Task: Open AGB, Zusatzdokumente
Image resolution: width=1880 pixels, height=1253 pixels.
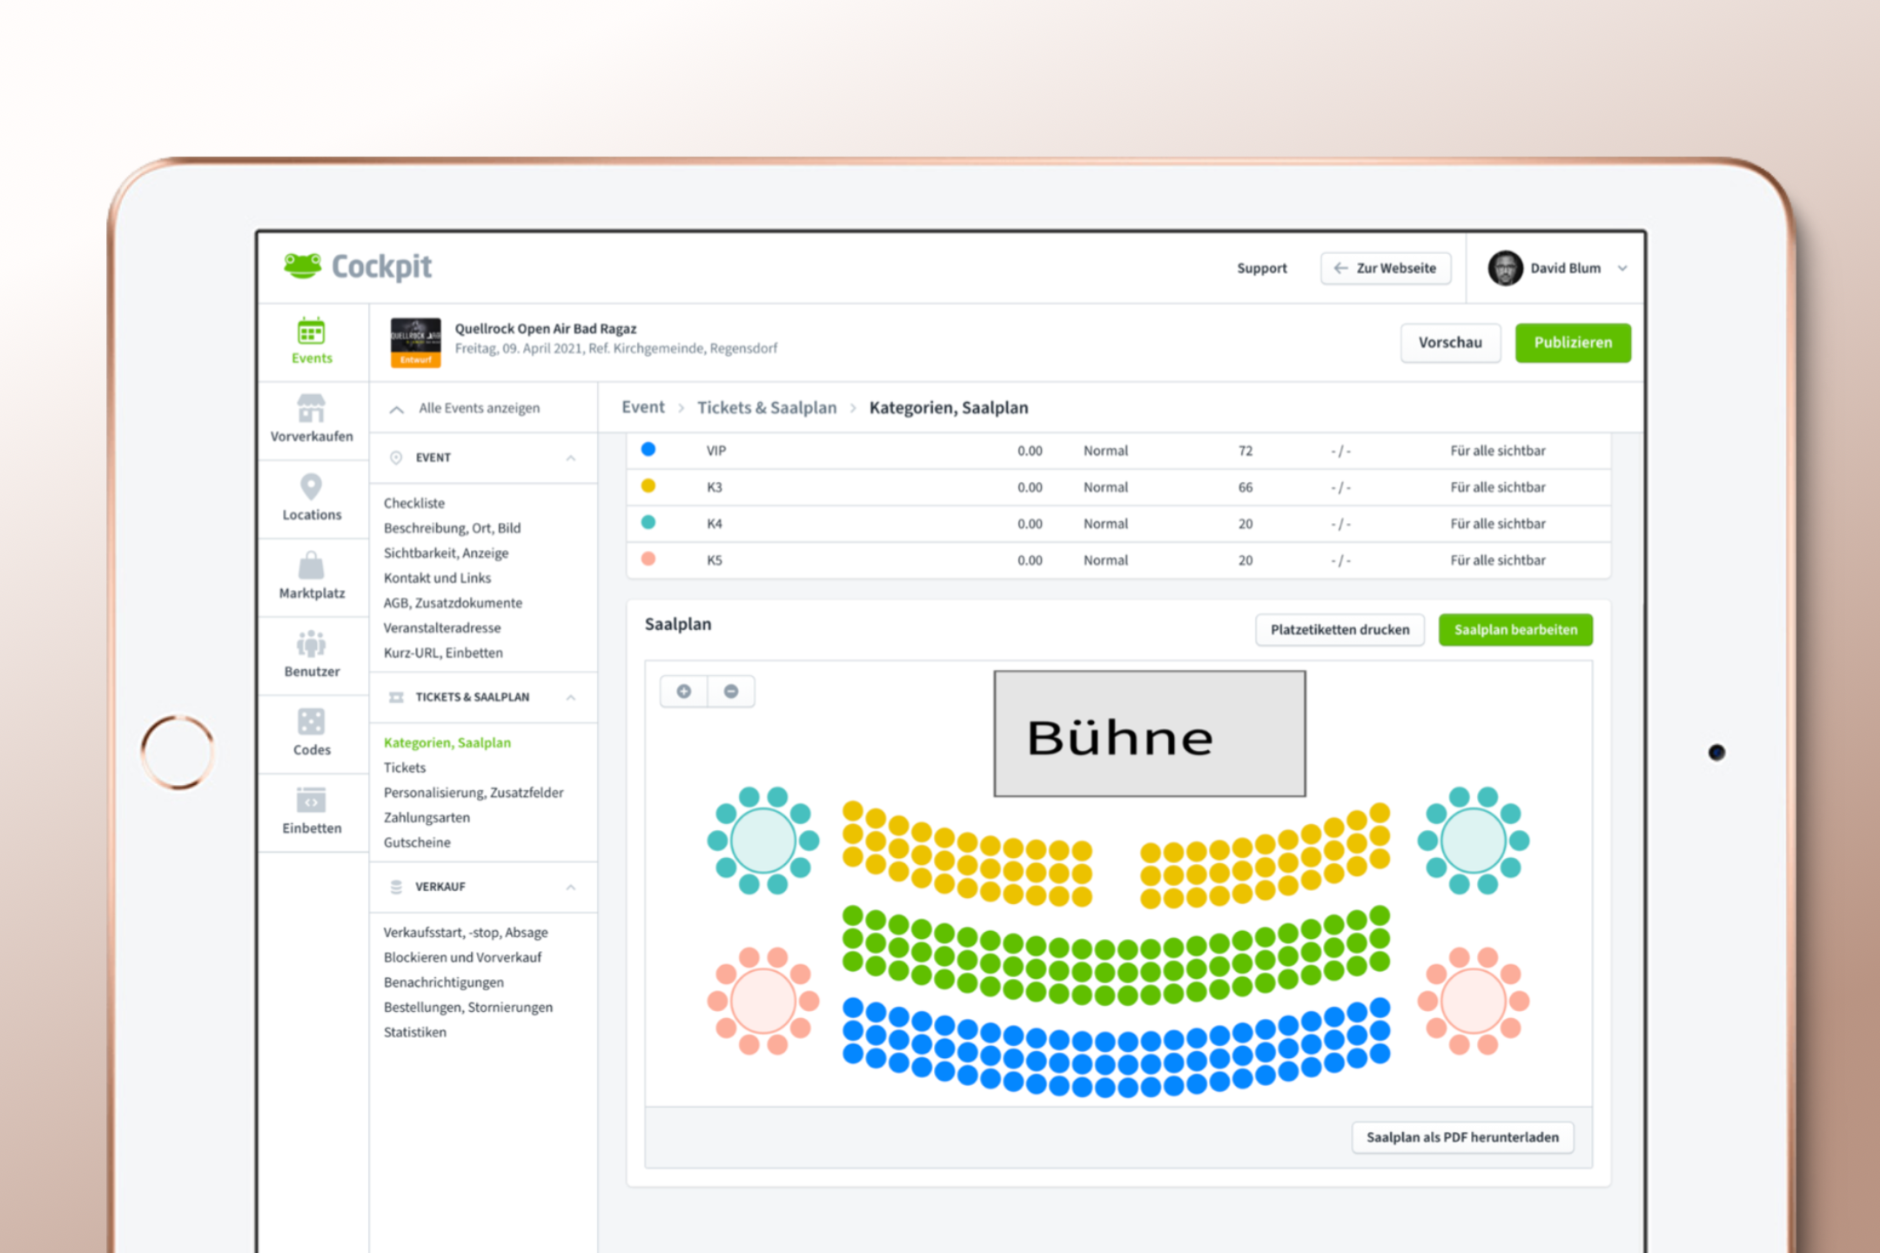Action: pos(453,603)
